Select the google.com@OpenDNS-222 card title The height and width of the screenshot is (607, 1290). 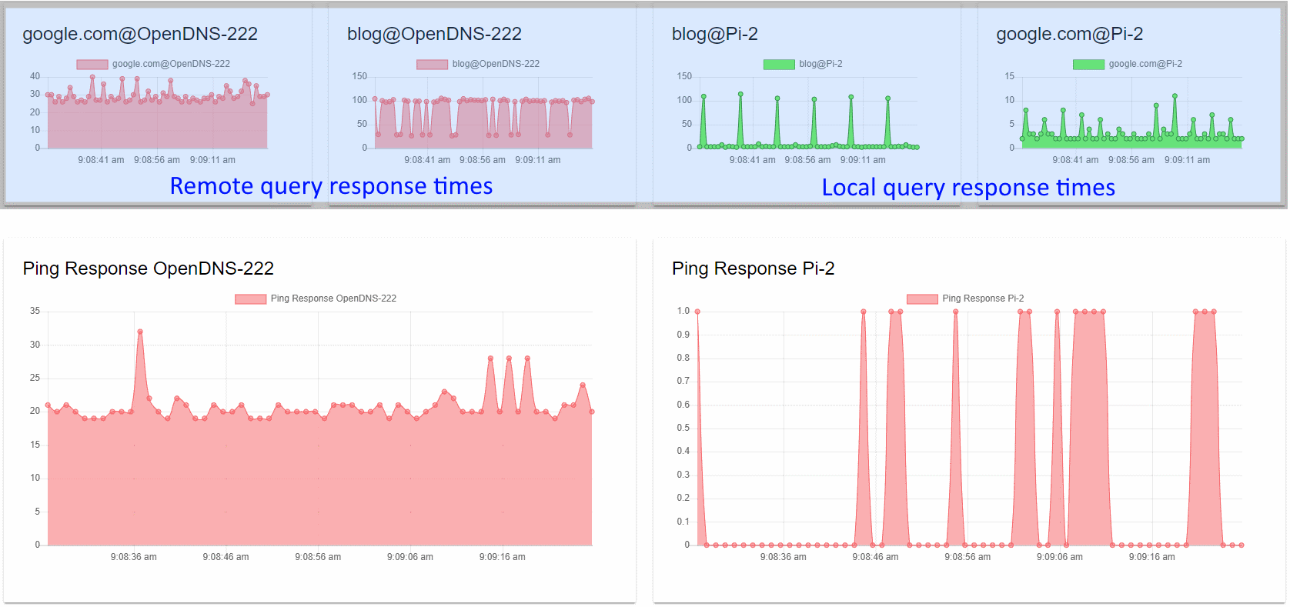click(x=140, y=34)
